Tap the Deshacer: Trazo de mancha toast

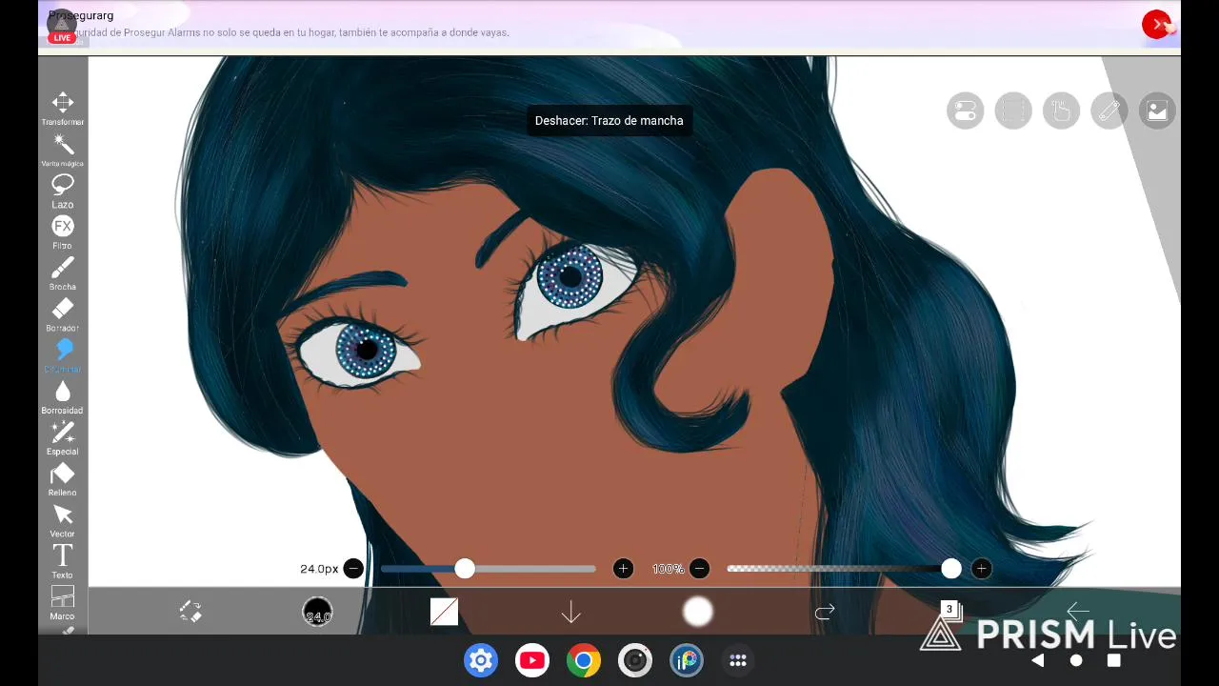[x=609, y=121]
